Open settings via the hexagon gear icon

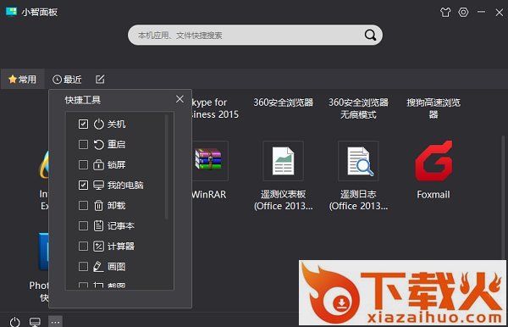[463, 13]
